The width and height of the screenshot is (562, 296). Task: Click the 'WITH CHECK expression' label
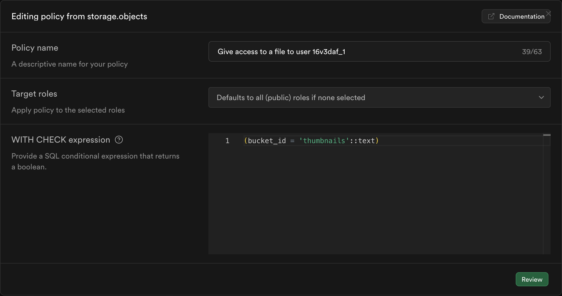(61, 140)
